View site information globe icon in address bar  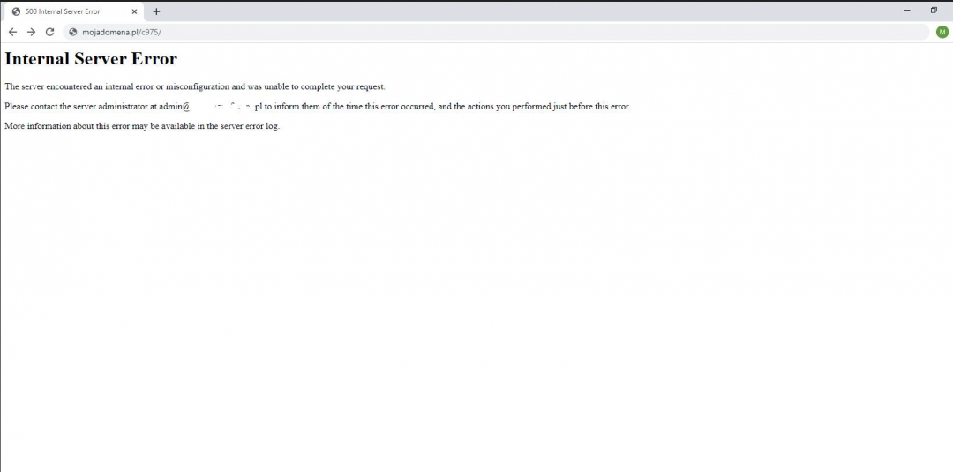(73, 32)
